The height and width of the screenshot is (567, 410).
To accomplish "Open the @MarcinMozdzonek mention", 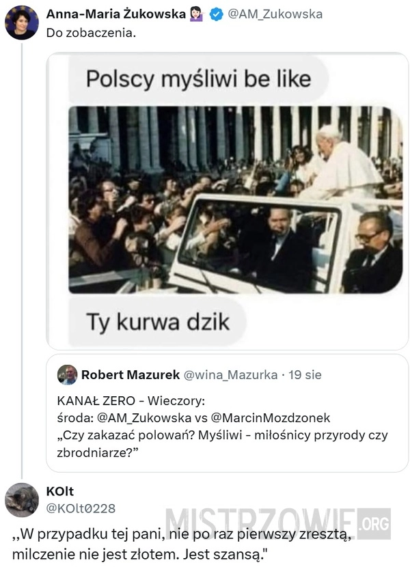I will click(x=271, y=417).
